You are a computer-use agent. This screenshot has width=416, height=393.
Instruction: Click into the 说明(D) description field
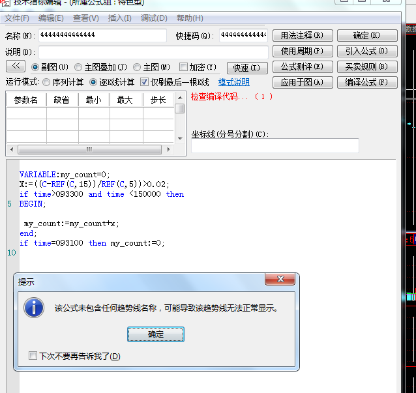click(x=153, y=52)
